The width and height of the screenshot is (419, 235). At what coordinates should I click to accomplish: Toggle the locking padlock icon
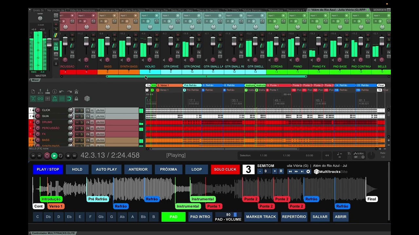[x=76, y=99]
